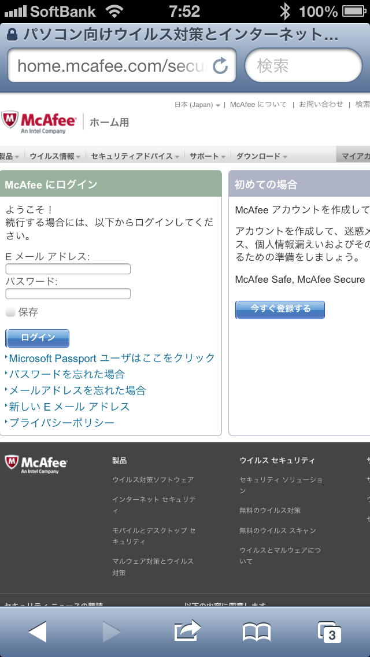Open the McAfee について link

pos(258,105)
